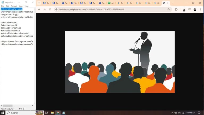Switch to the green spreadsheet 'Art' tab
This screenshot has width=204, height=115.
tap(111, 3)
